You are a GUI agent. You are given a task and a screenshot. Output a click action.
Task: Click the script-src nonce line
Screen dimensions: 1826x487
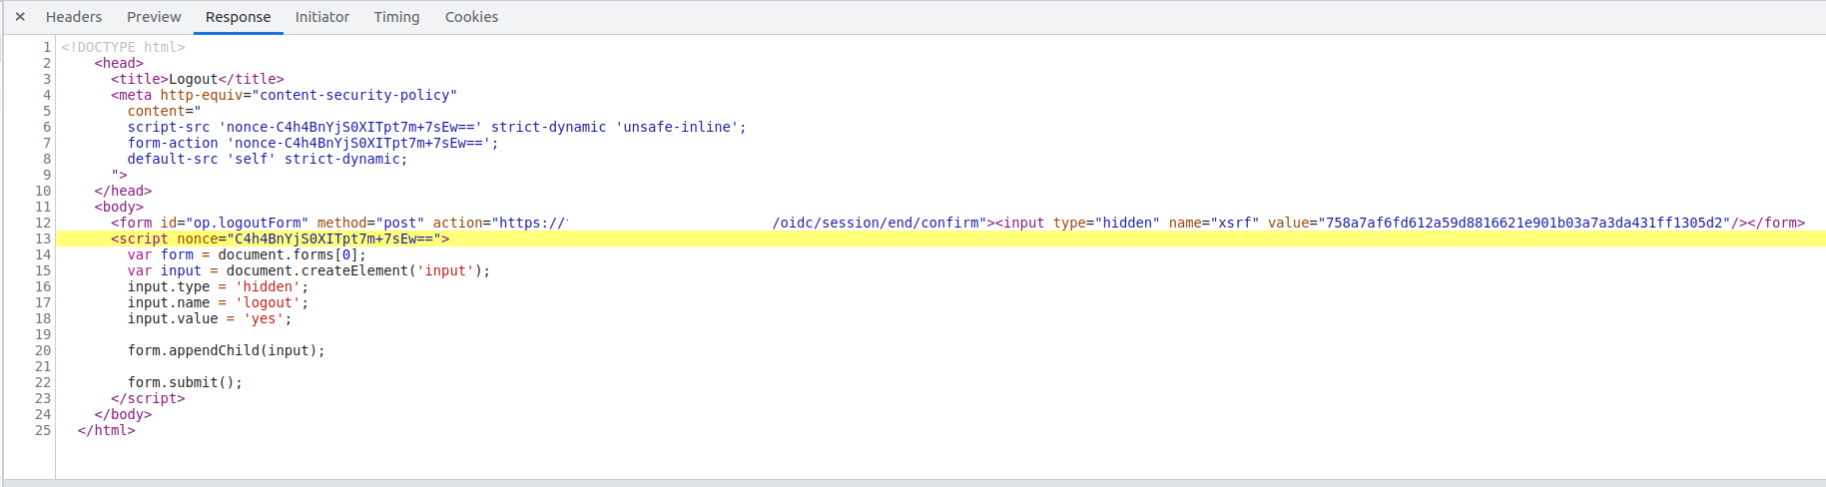point(436,127)
